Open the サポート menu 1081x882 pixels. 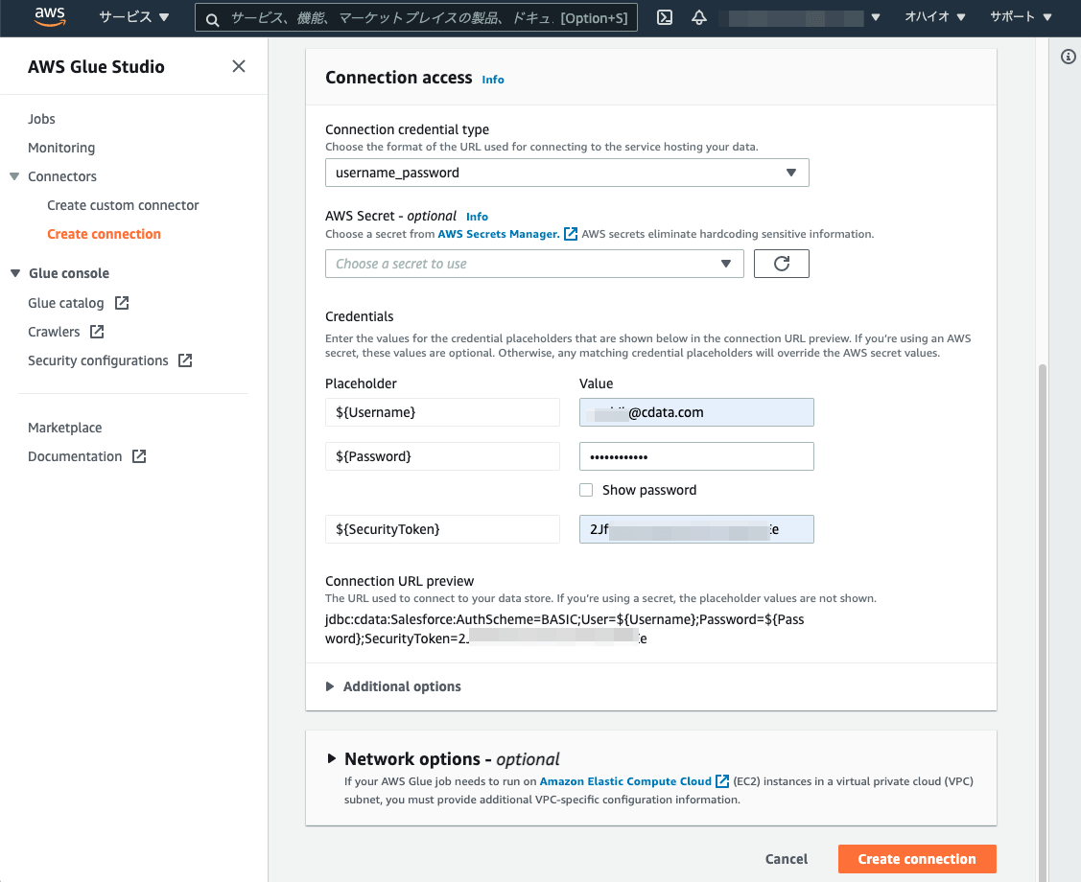pos(1021,17)
